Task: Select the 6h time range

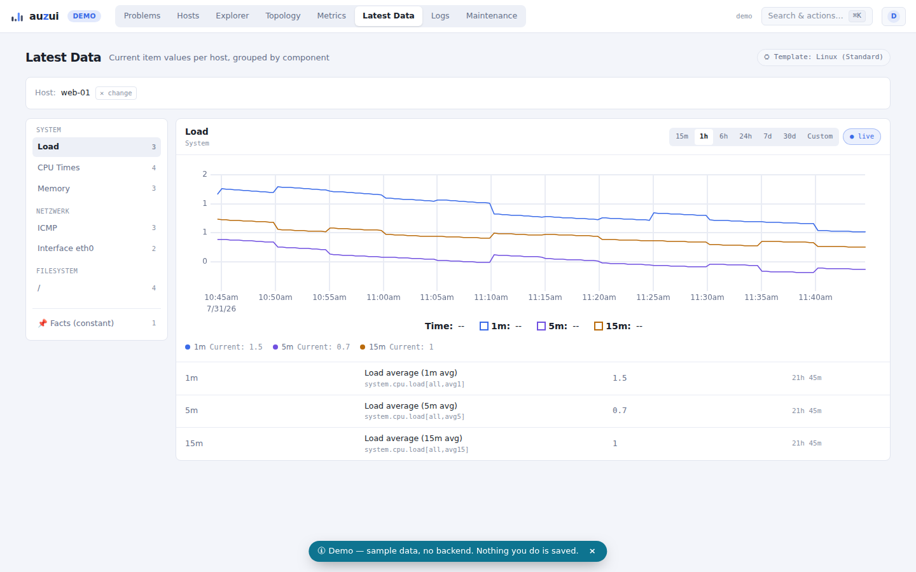Action: coord(724,137)
